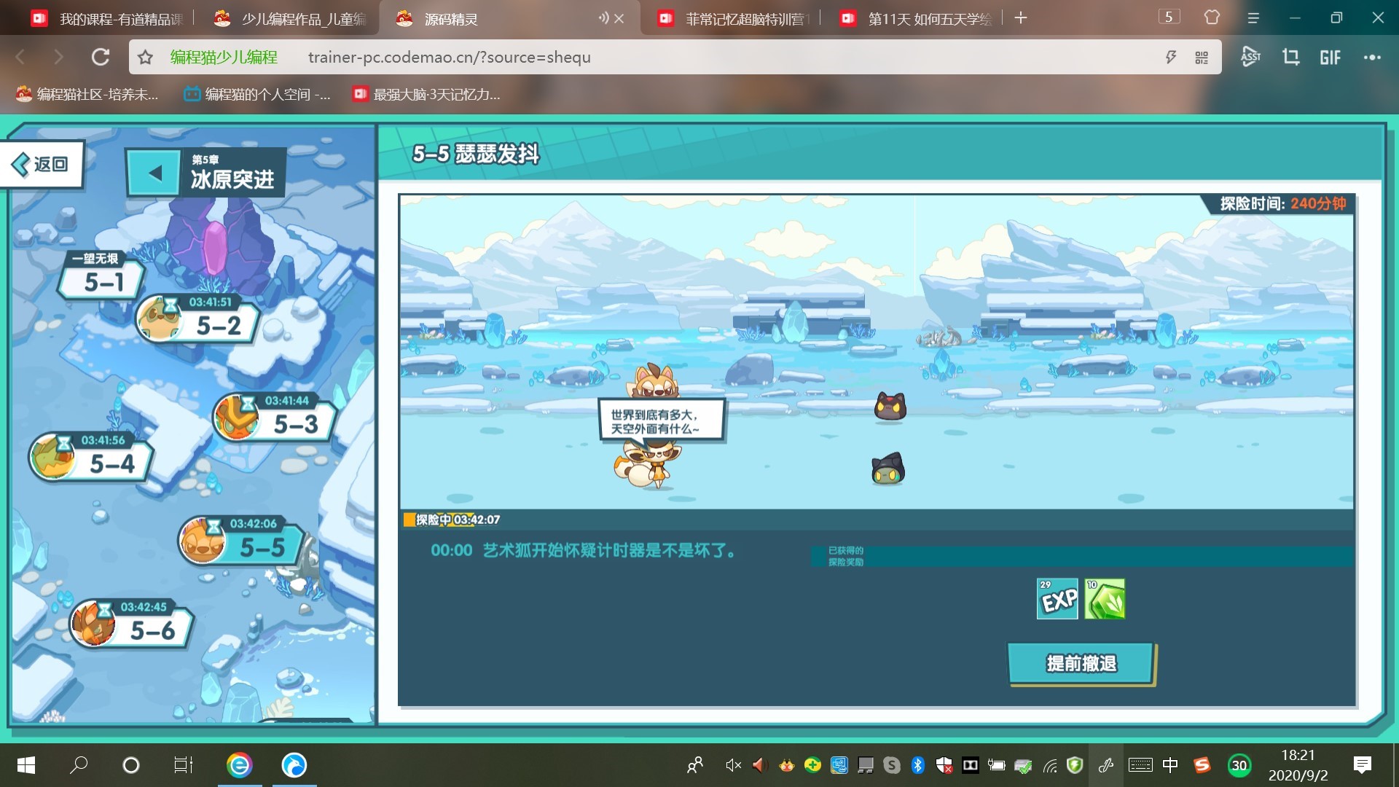This screenshot has height=787, width=1399.
Task: Click the green gem reward icon
Action: [1105, 599]
